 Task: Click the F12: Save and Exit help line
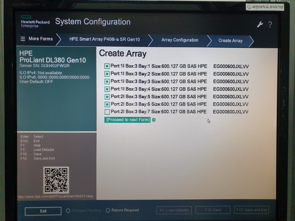(x=38, y=159)
